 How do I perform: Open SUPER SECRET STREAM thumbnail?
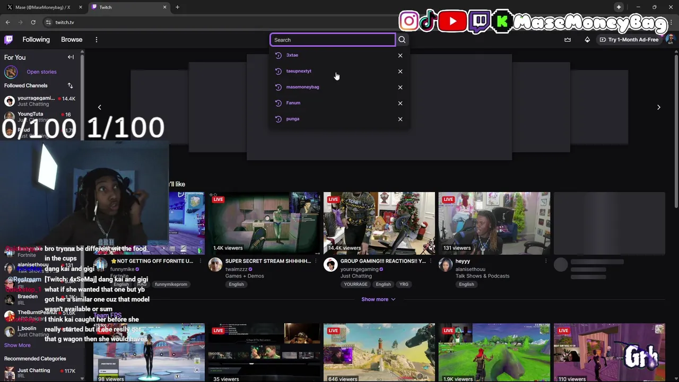[264, 223]
